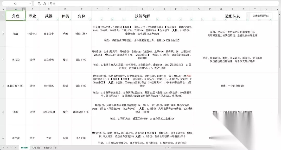Switch to the Sheet2 tab
Screen dimensions: 281x150
tap(36, 148)
